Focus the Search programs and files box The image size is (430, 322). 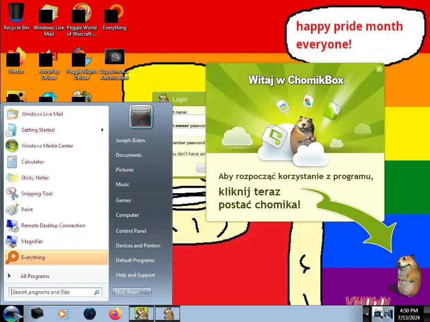(55, 292)
